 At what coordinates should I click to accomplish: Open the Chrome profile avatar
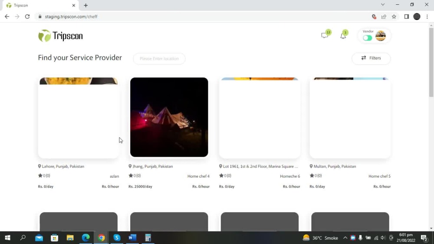click(417, 16)
